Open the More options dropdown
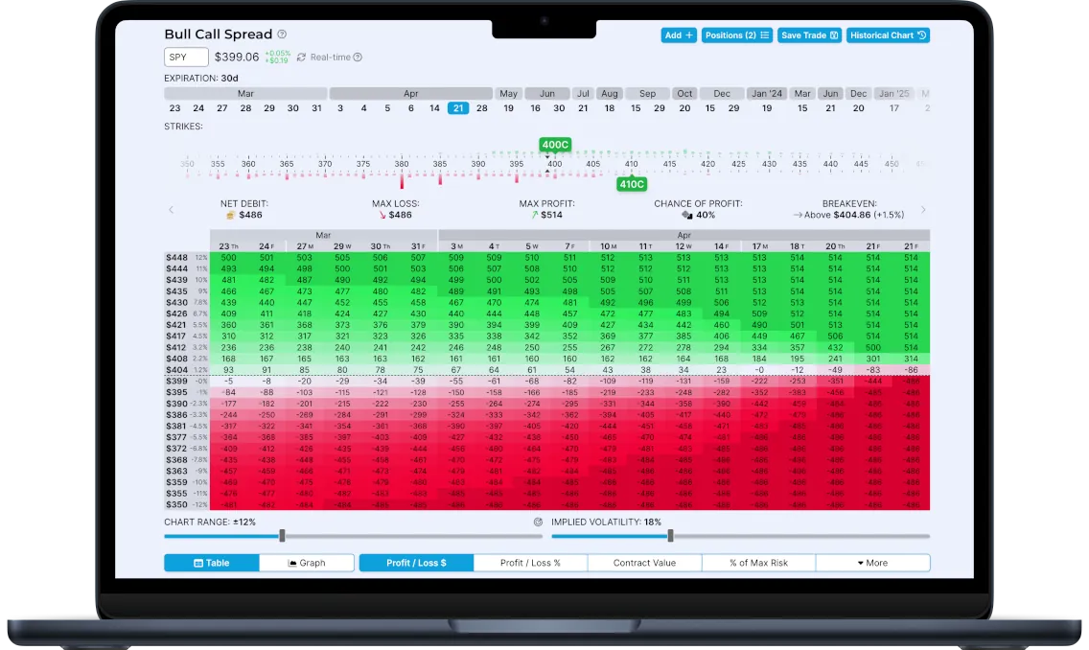1089x650 pixels. coord(872,563)
